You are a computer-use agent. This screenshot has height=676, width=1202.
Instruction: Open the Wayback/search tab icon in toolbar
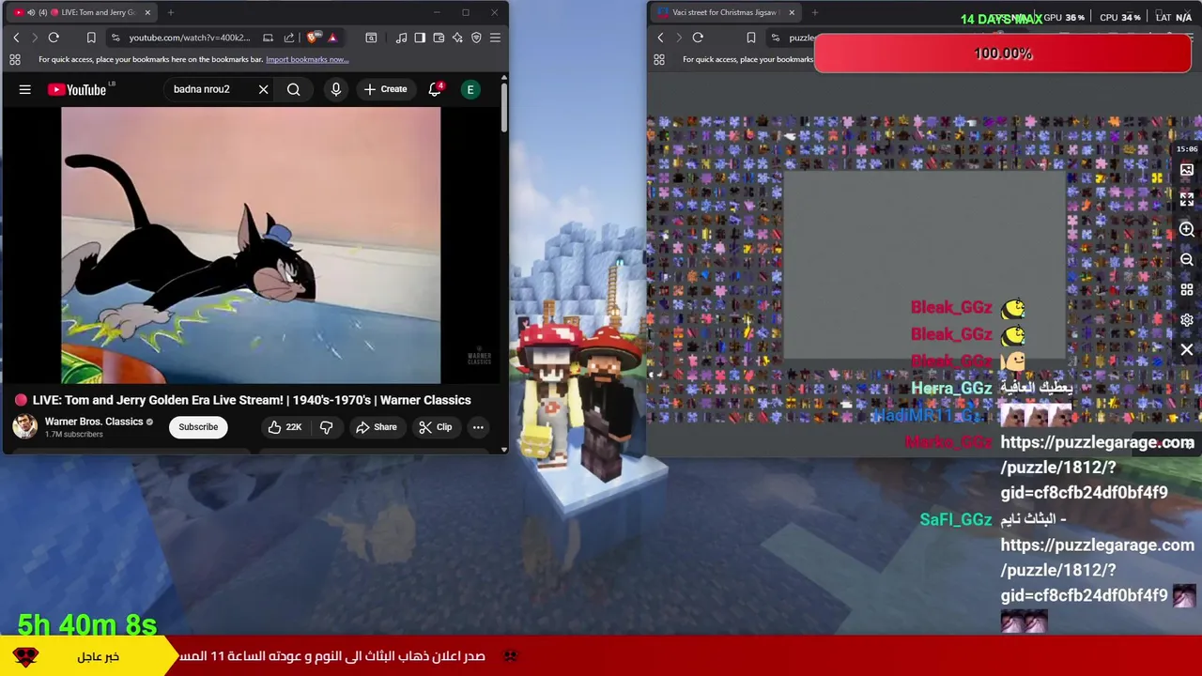(371, 38)
